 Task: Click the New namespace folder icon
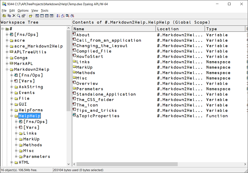pyautogui.click(x=31, y=16)
